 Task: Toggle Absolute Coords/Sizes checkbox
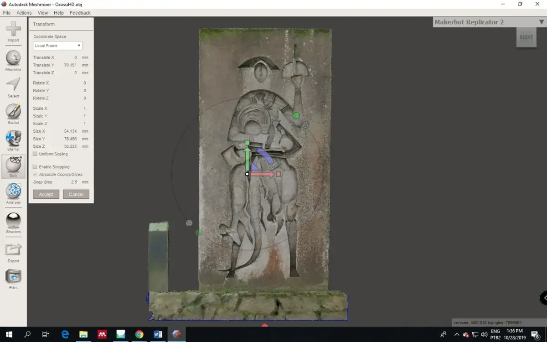point(35,175)
